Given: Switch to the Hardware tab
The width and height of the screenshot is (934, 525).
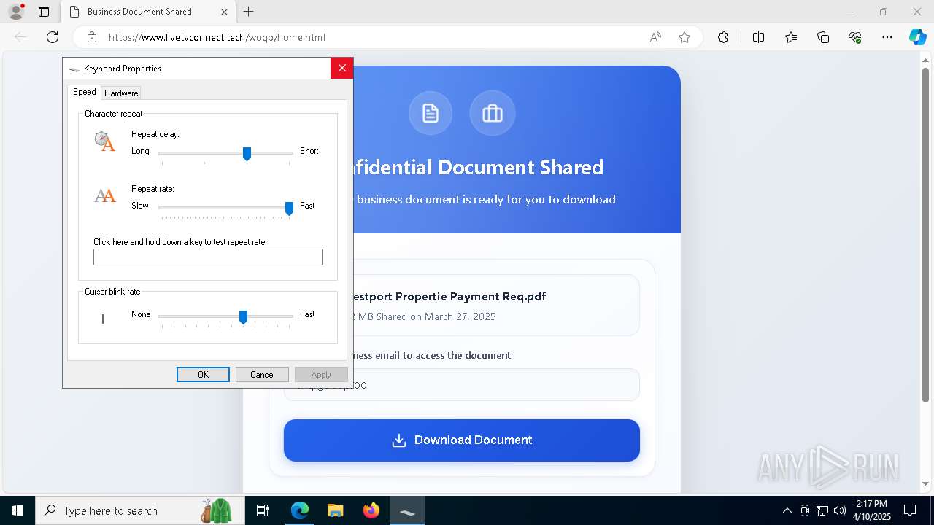Looking at the screenshot, I should tap(121, 93).
